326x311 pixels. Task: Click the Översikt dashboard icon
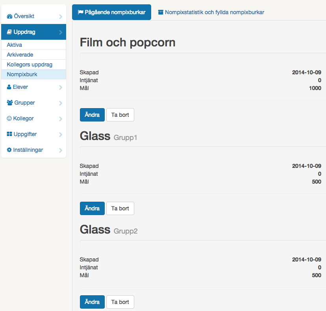9,17
